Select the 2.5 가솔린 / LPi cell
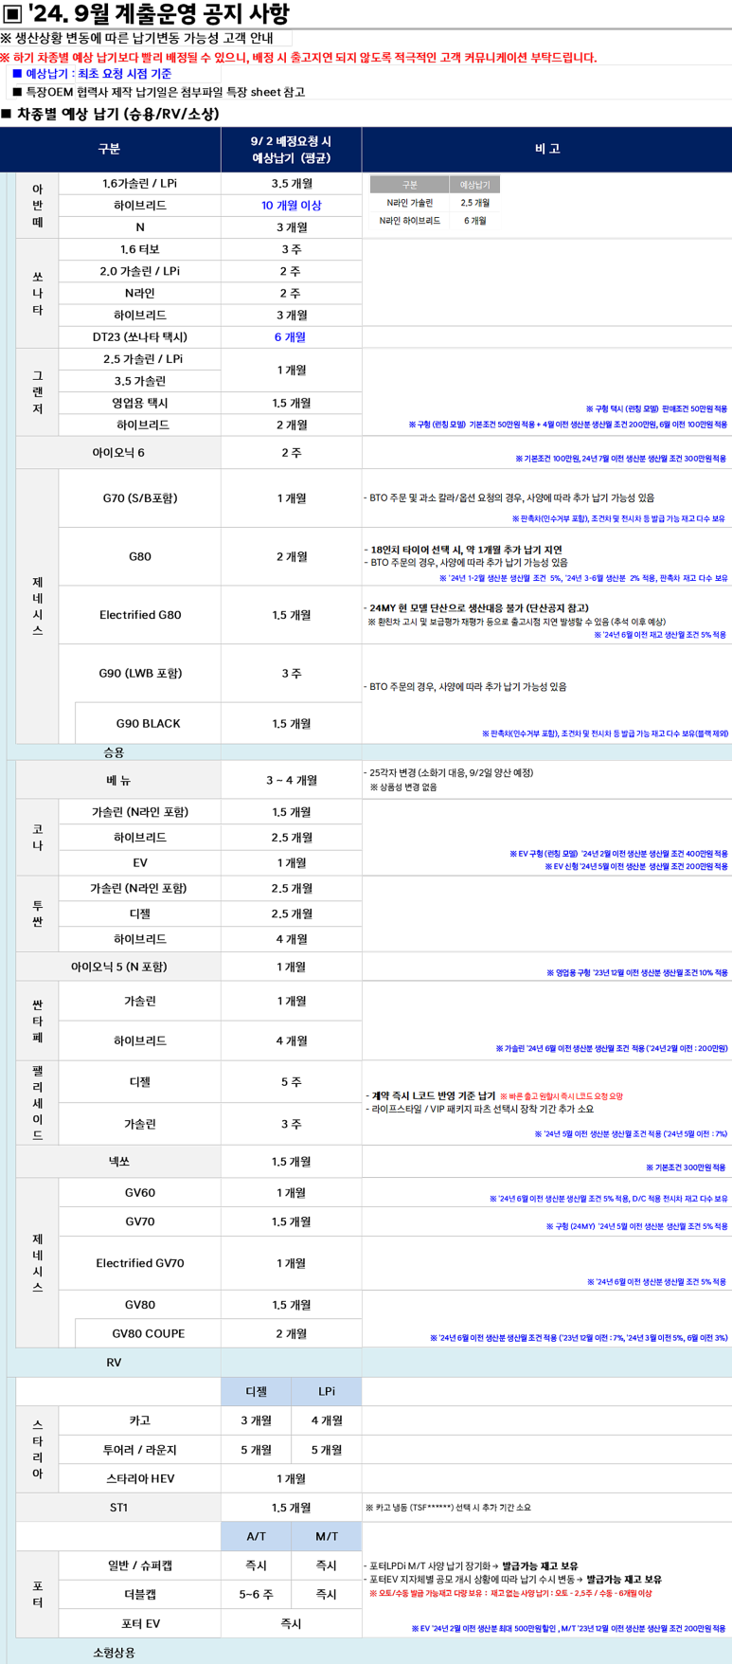 coord(140,359)
